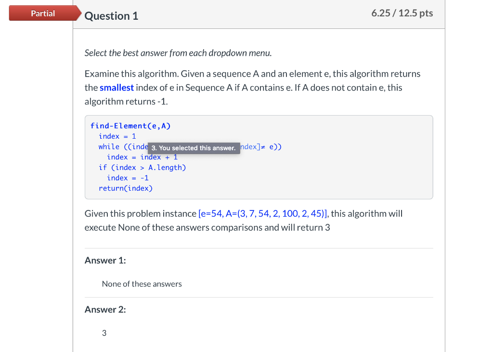Click the value 3 under Answer 2
The width and height of the screenshot is (493, 352).
click(104, 333)
